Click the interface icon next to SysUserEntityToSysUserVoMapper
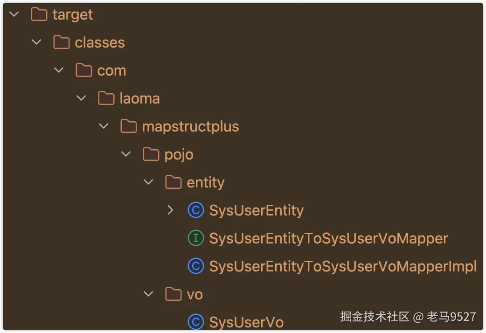Image resolution: width=486 pixels, height=333 pixels. click(195, 238)
